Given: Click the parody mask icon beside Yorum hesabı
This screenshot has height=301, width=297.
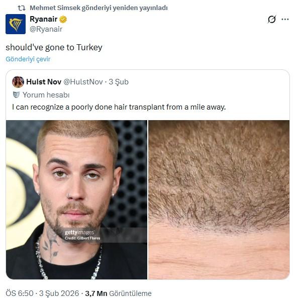Looking at the screenshot, I should pyautogui.click(x=16, y=94).
